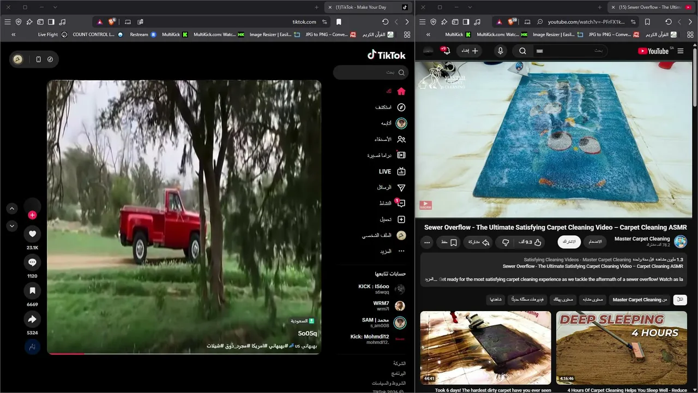Click the TikTok logo
Image resolution: width=698 pixels, height=393 pixels.
point(386,55)
